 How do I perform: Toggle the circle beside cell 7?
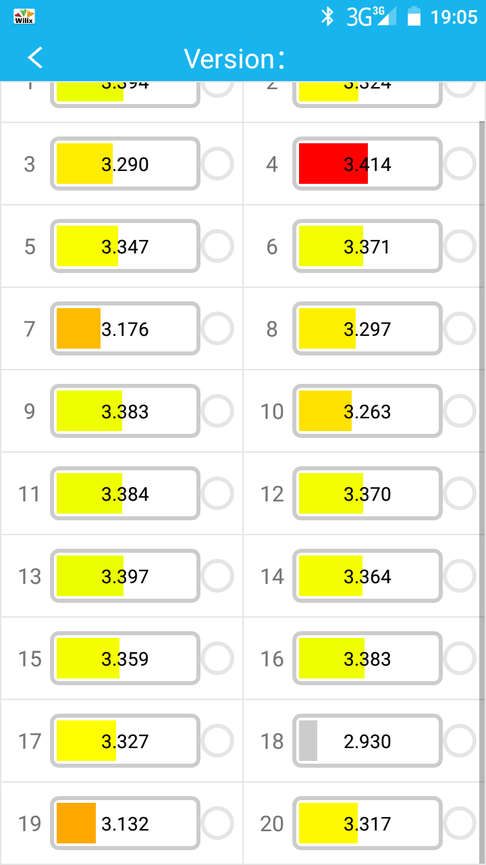(217, 329)
